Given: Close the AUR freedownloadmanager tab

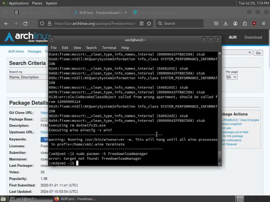Looking at the screenshot, I should point(126,13).
